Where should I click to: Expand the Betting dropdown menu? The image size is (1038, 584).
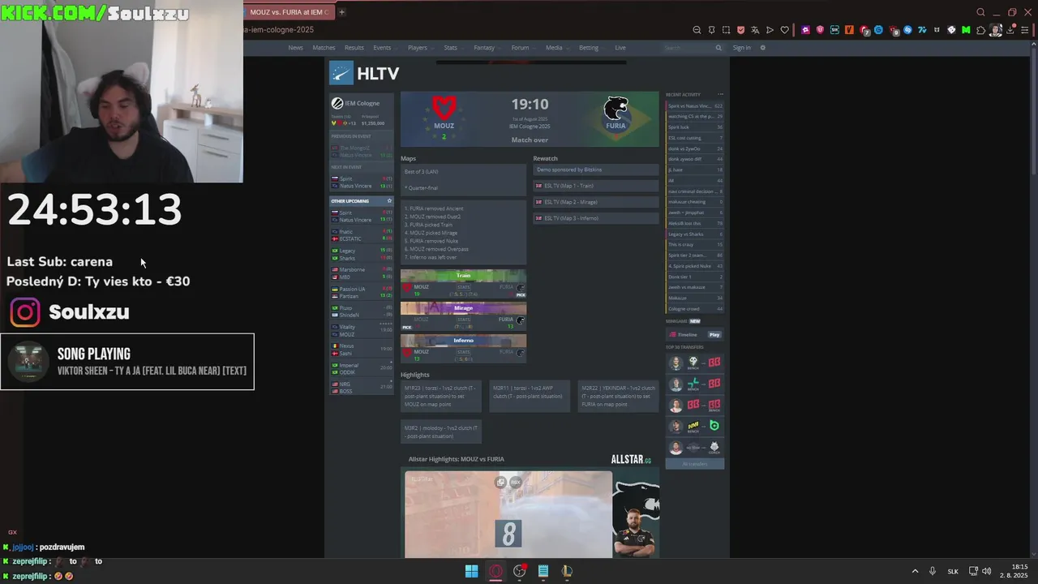pyautogui.click(x=591, y=48)
